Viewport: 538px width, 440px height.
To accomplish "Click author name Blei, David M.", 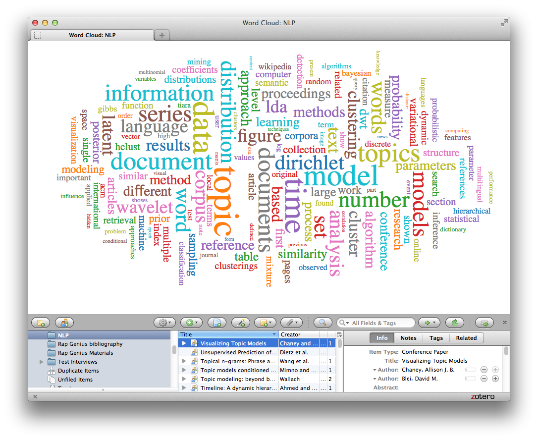I will point(420,379).
